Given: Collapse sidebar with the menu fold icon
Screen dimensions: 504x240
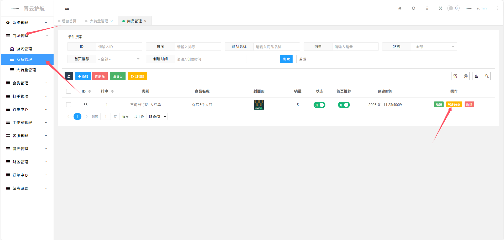Looking at the screenshot, I should 67,8.
